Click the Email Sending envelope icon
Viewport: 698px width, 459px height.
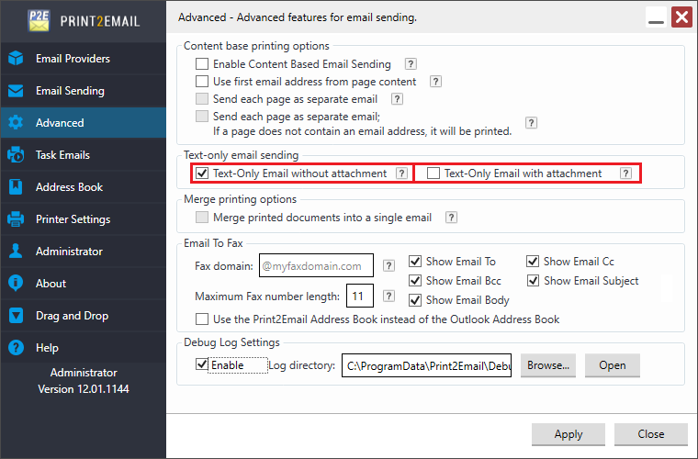(x=16, y=91)
